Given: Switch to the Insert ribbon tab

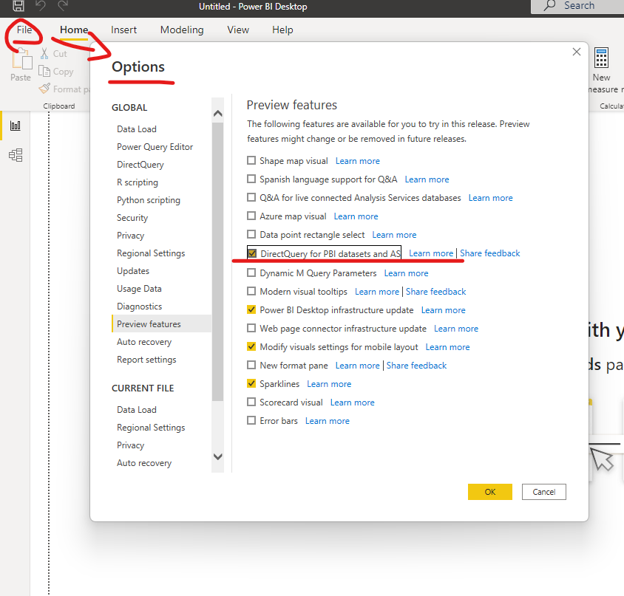Looking at the screenshot, I should coord(123,30).
